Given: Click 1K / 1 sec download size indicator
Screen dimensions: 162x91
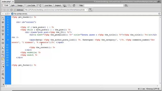Looking at the screenshot, I should [141, 89].
